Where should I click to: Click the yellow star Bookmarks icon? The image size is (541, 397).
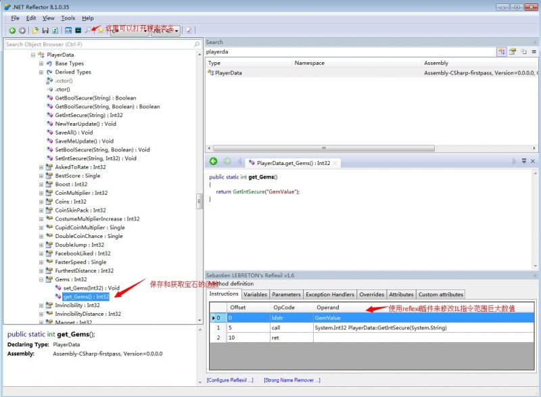(x=100, y=30)
